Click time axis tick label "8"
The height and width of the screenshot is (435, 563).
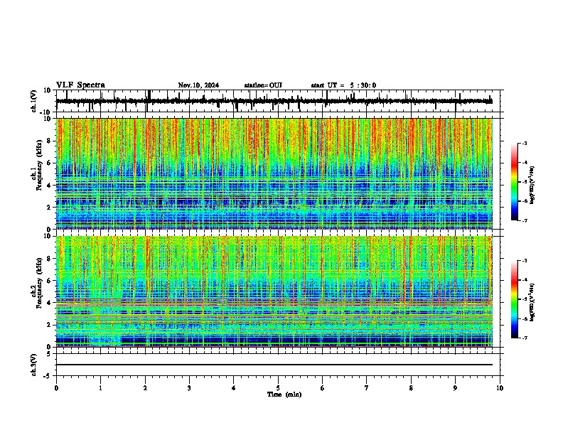click(411, 388)
